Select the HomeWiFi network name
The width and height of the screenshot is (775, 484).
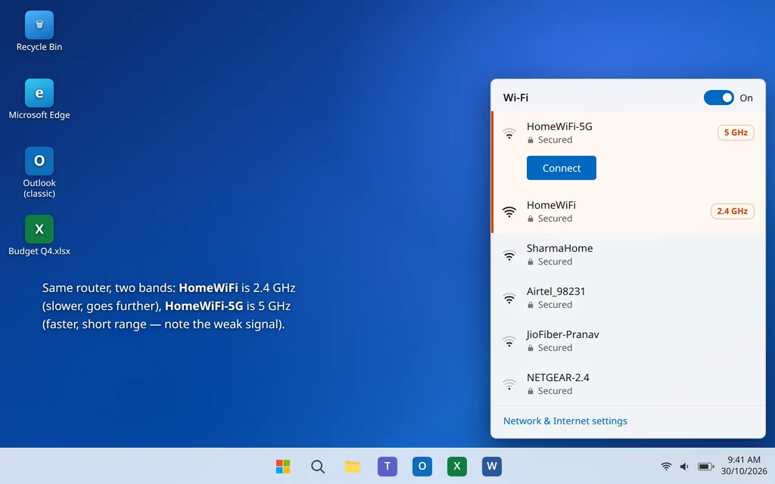[551, 205]
